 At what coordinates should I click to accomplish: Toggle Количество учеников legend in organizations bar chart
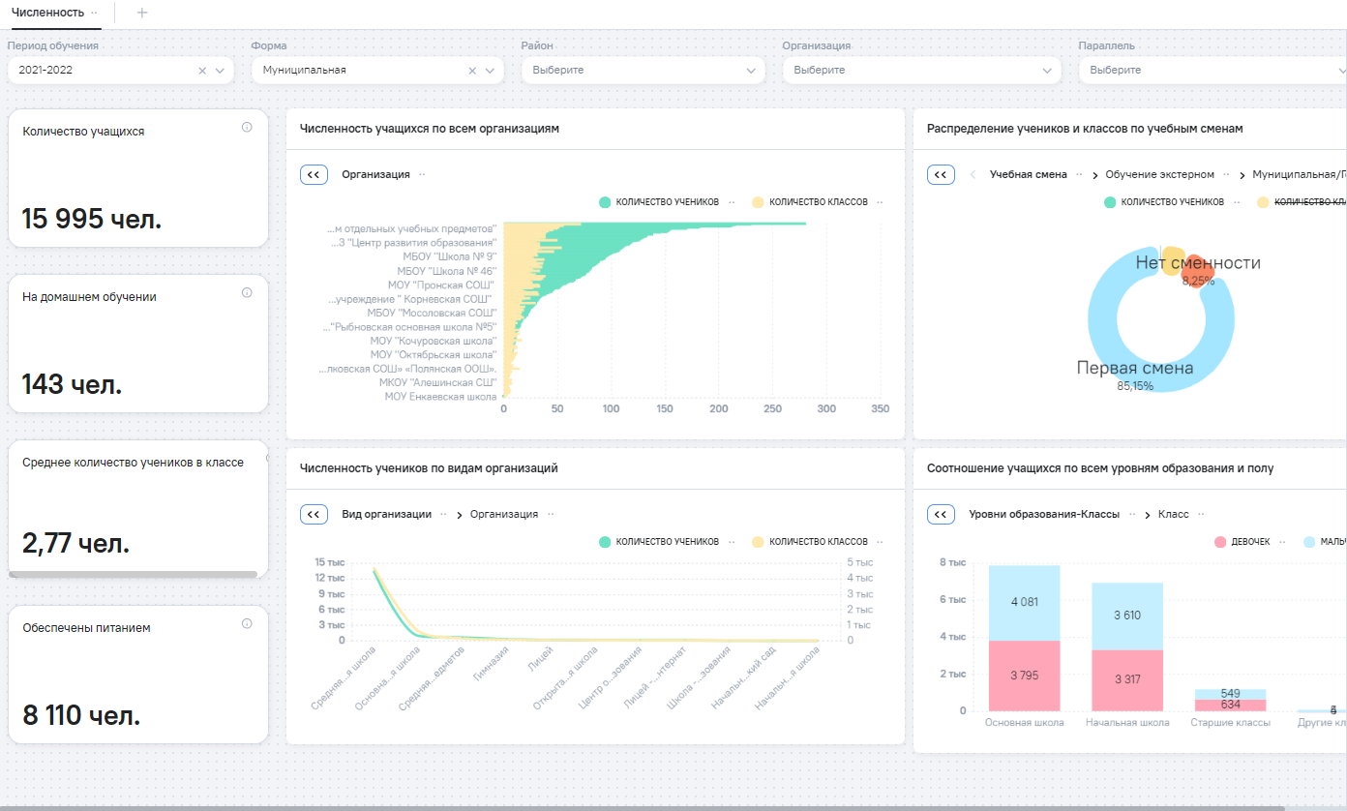(x=659, y=202)
